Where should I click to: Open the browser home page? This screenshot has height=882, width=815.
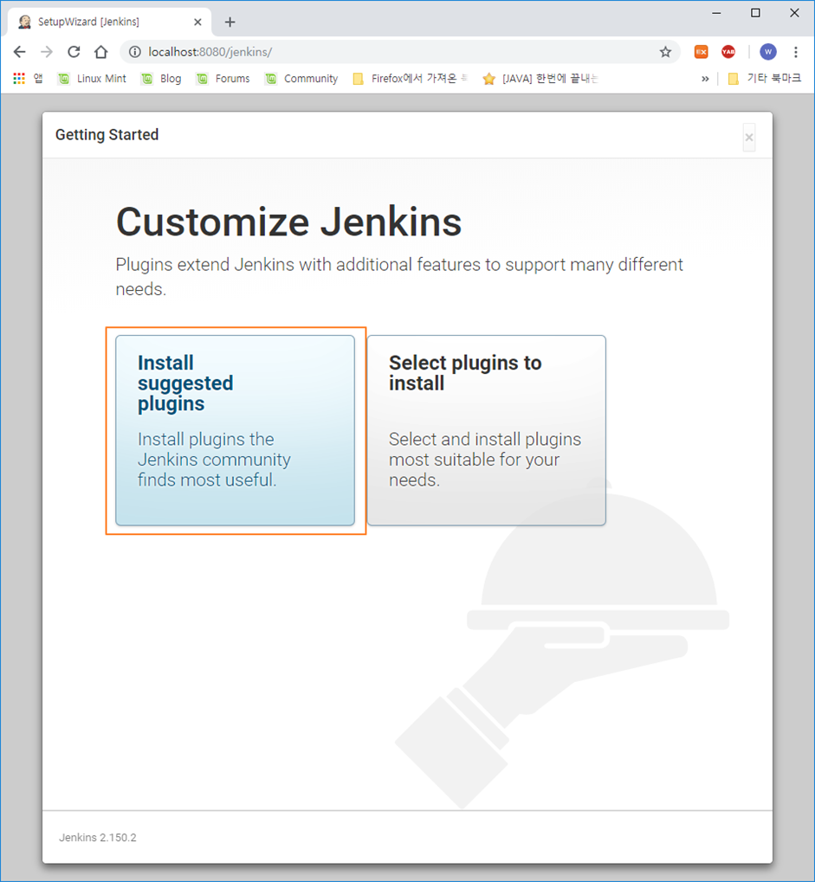pos(100,52)
